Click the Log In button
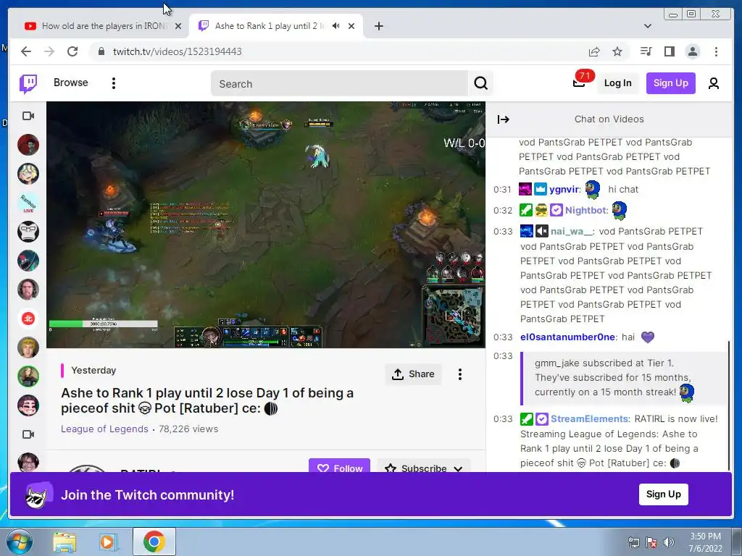Screen dimensions: 742x556 pyautogui.click(x=617, y=83)
